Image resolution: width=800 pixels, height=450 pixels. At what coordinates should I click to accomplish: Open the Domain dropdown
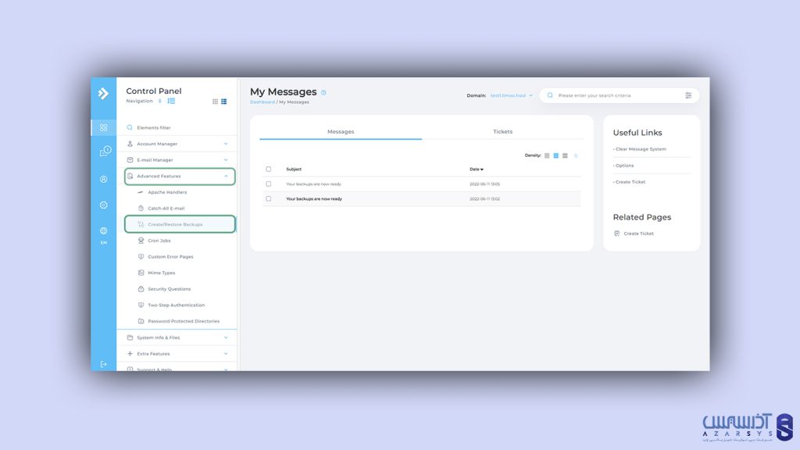pos(512,95)
